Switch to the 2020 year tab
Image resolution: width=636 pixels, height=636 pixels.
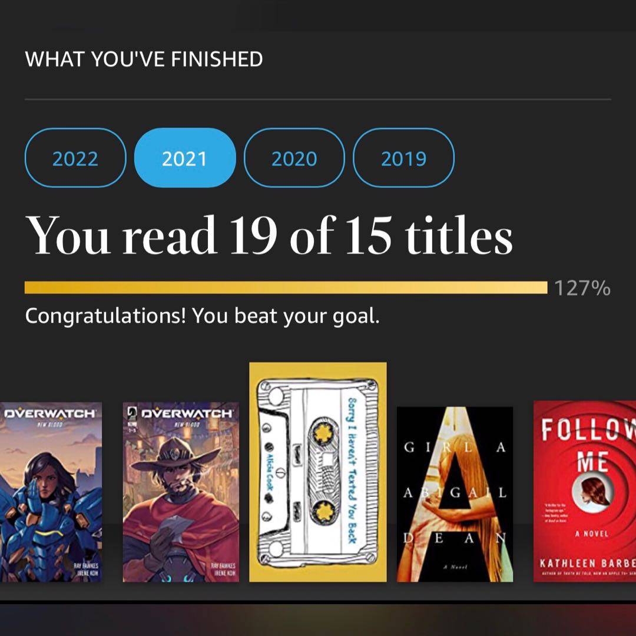click(294, 158)
